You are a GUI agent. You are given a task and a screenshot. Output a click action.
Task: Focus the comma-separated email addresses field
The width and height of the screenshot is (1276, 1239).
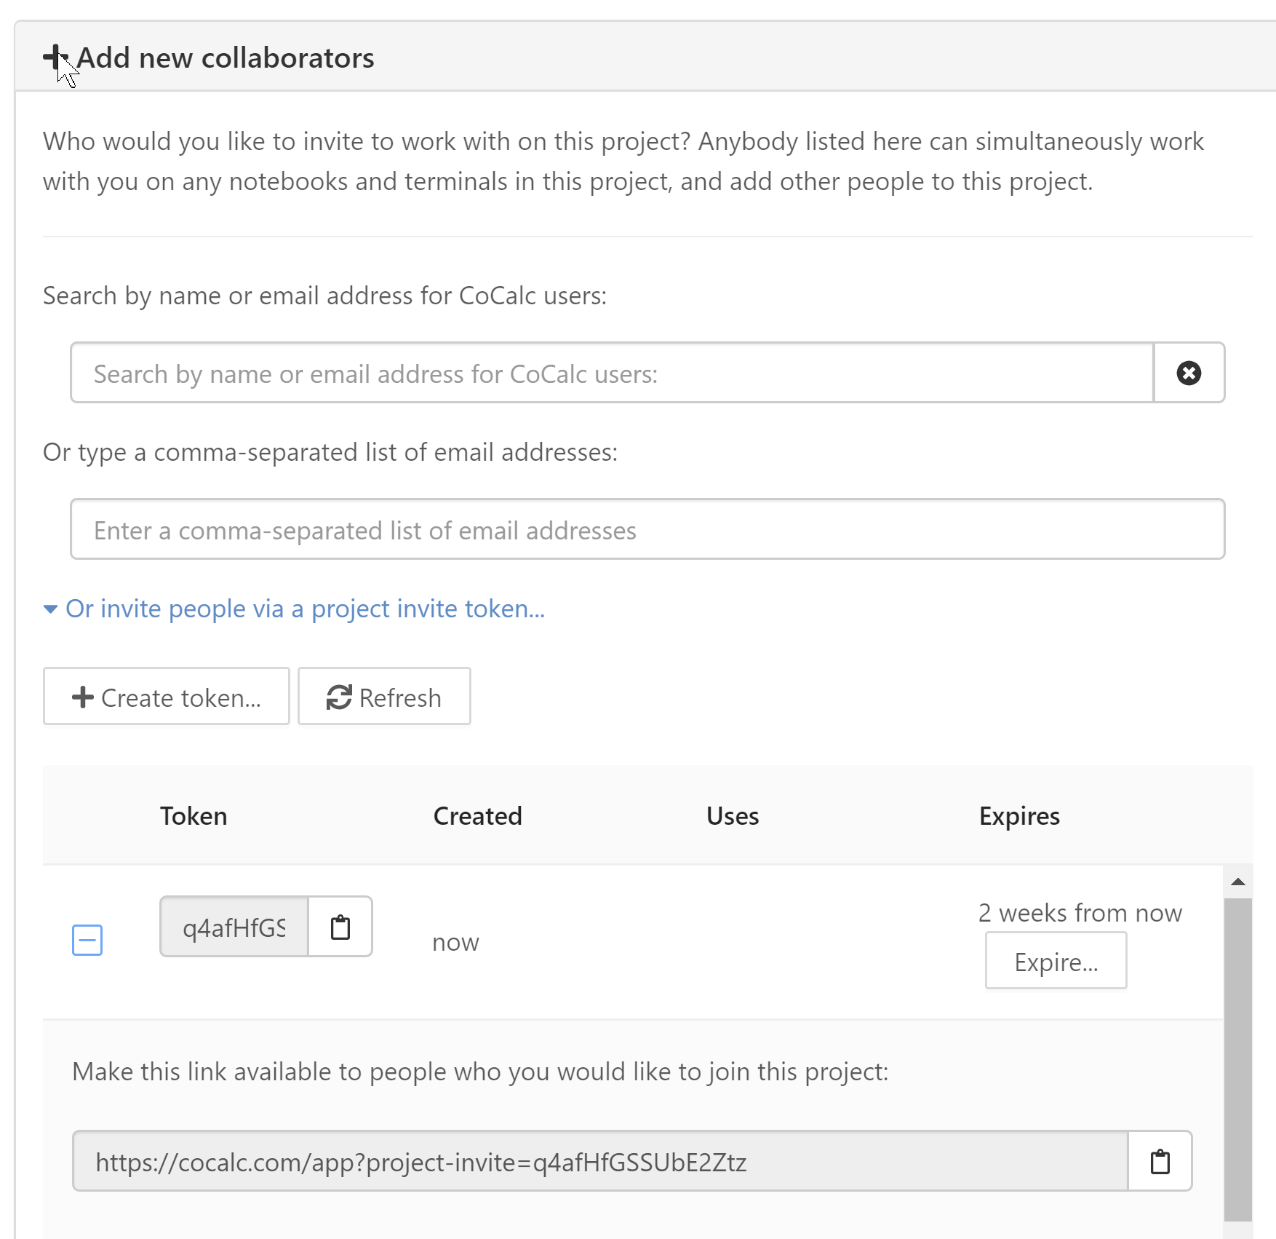pos(647,529)
